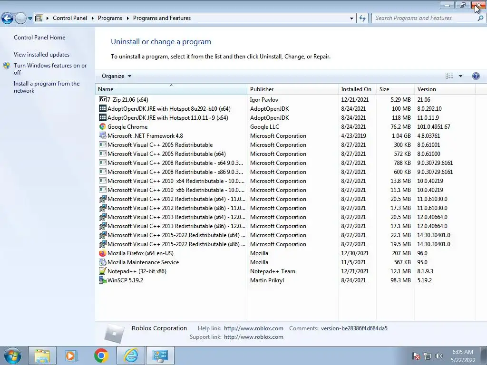
Task: Click Install a program from the network
Action: click(x=47, y=87)
